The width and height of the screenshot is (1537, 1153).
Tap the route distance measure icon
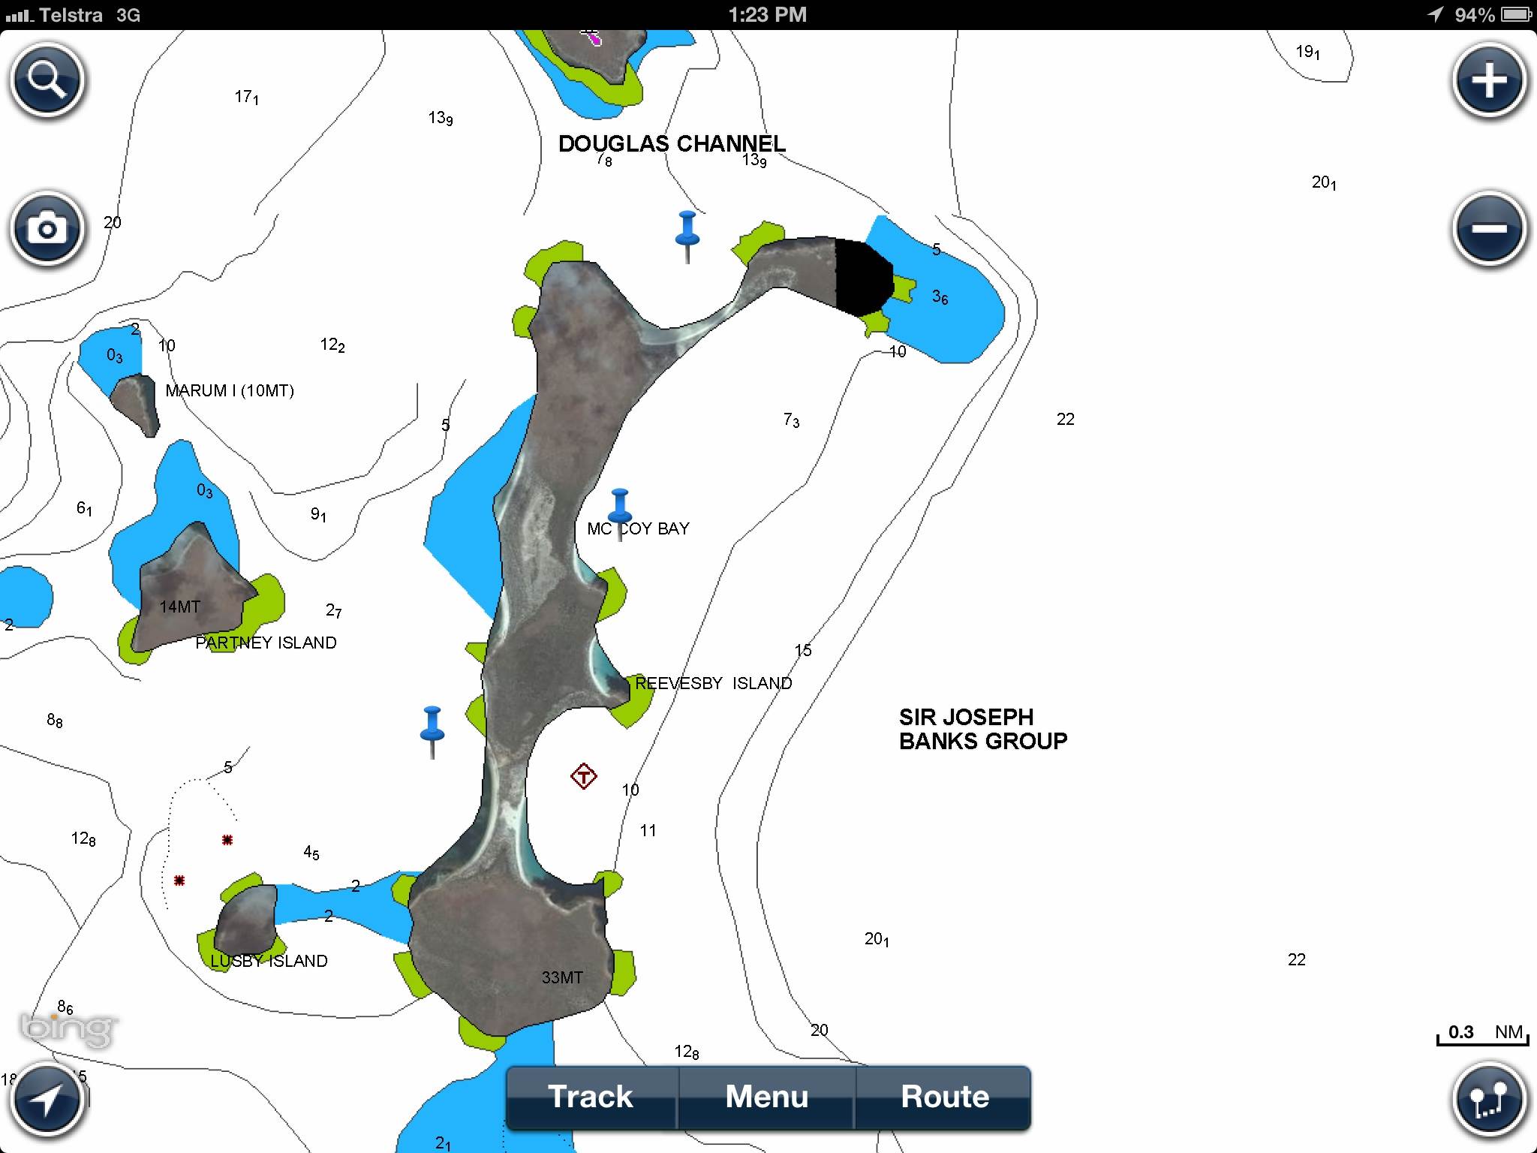point(1489,1101)
